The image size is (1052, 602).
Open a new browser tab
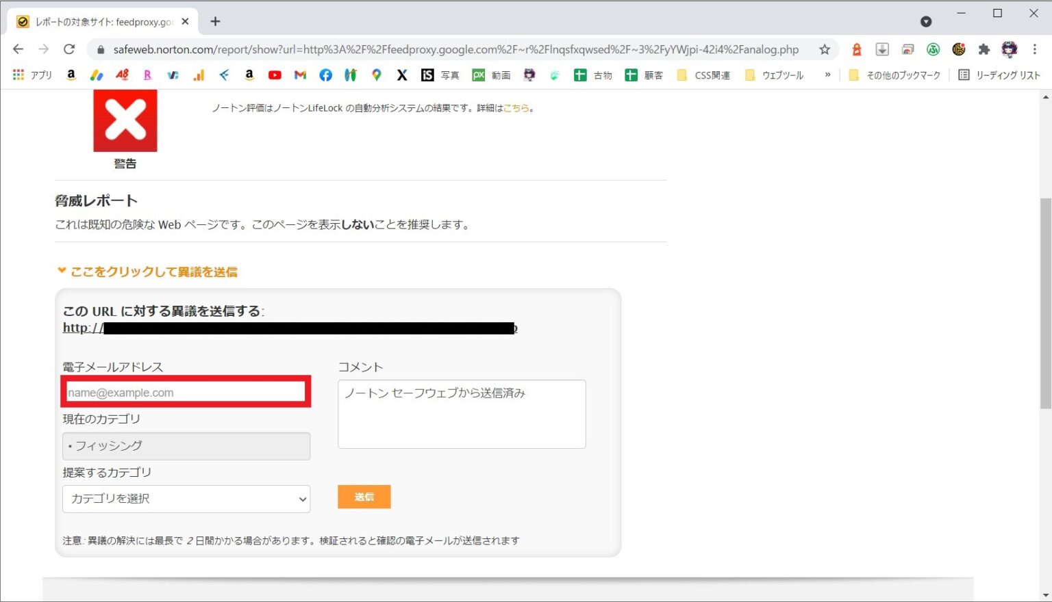click(x=215, y=21)
